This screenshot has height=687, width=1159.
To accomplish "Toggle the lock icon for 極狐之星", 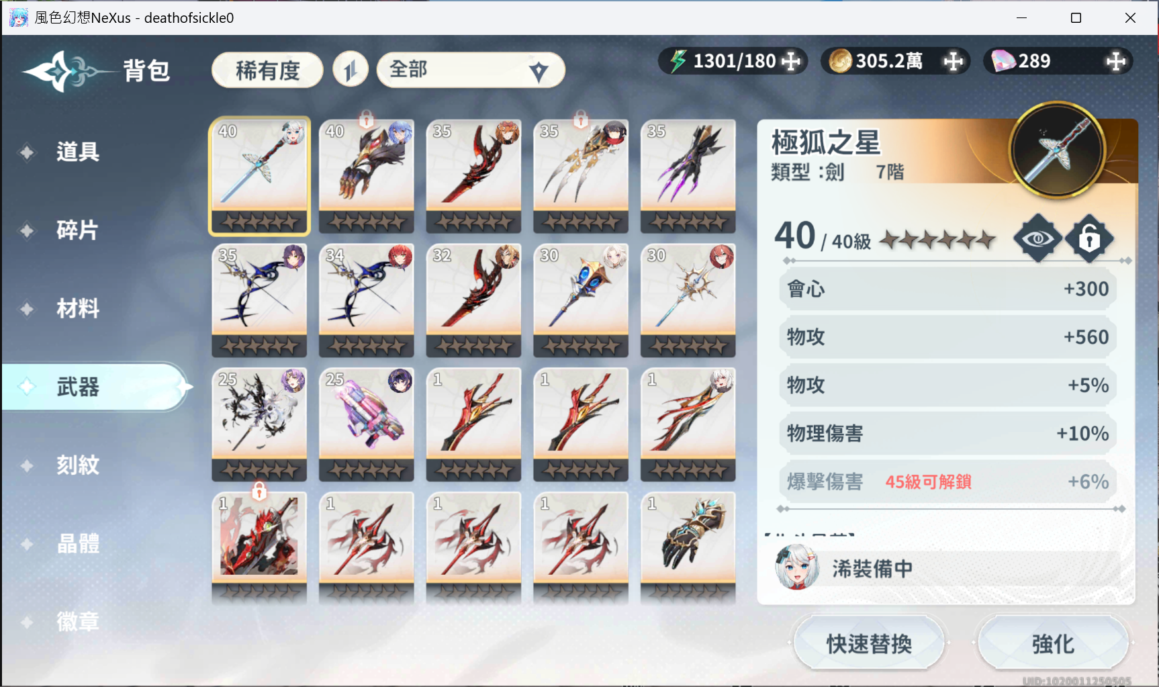I will [1090, 238].
